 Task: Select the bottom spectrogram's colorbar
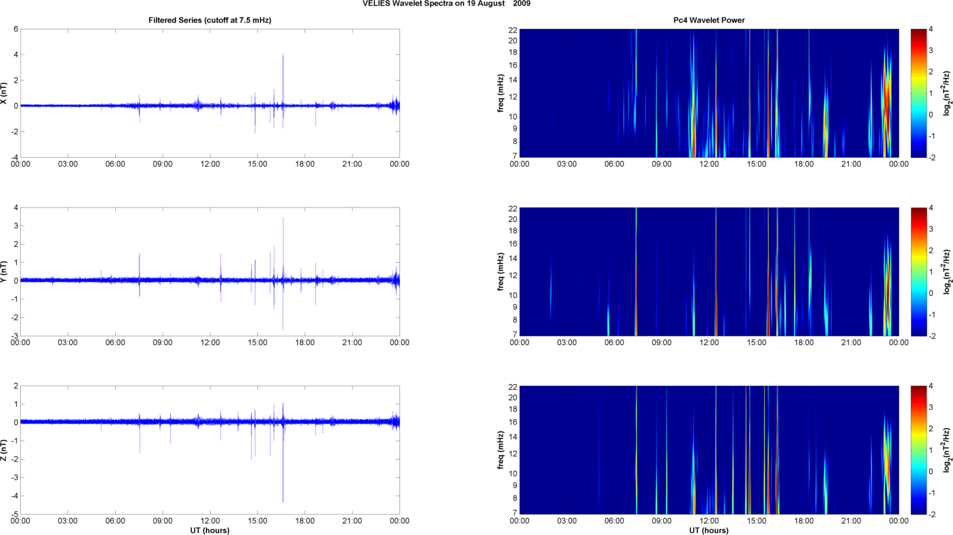(x=918, y=450)
